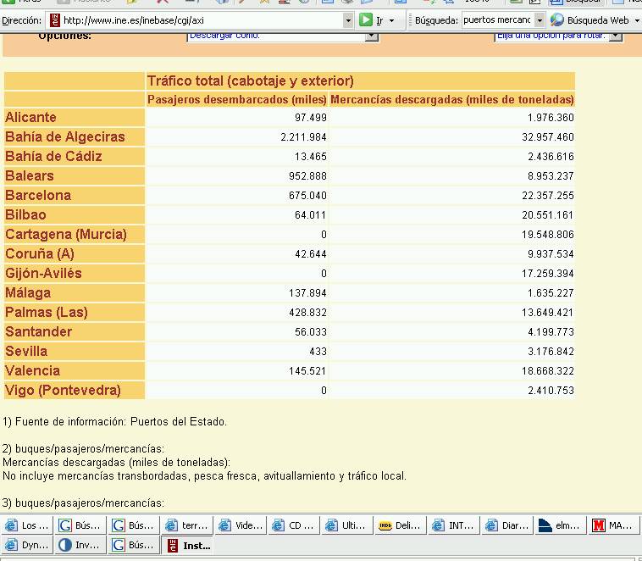The image size is (642, 561).
Task: Open the Elija una opción para rotar dropdown
Action: pyautogui.click(x=616, y=36)
